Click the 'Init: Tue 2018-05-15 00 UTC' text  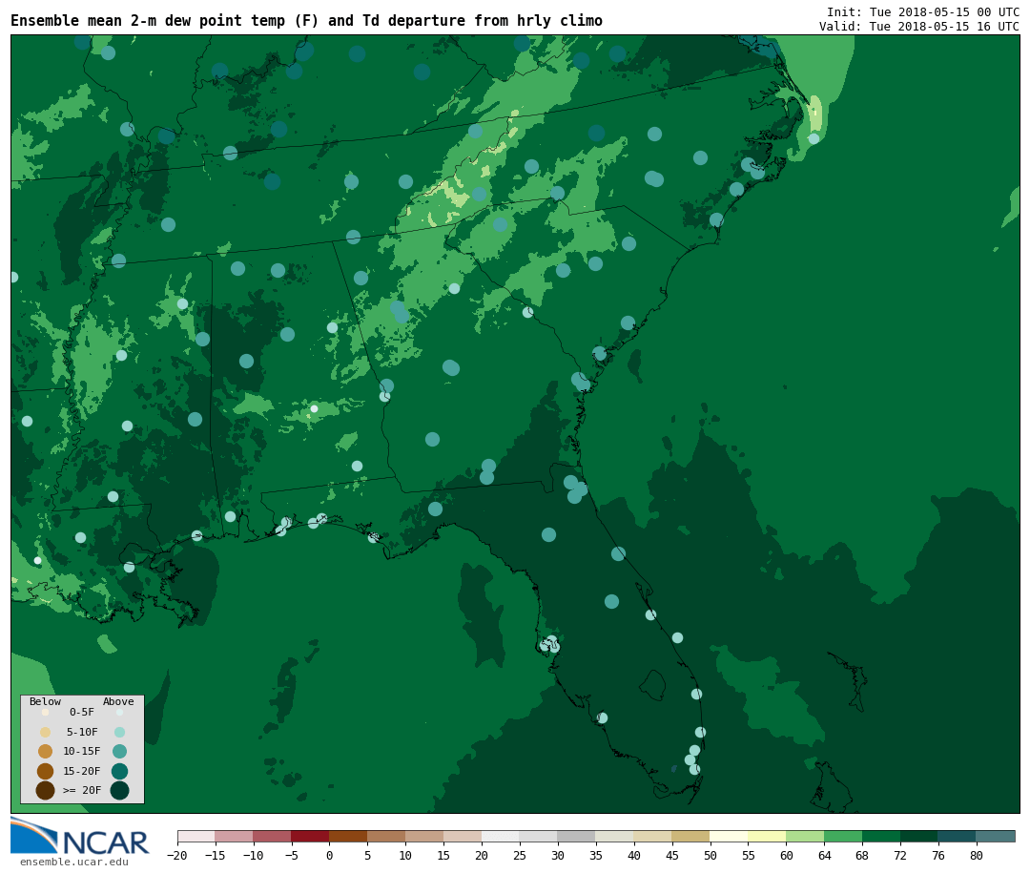click(x=923, y=11)
